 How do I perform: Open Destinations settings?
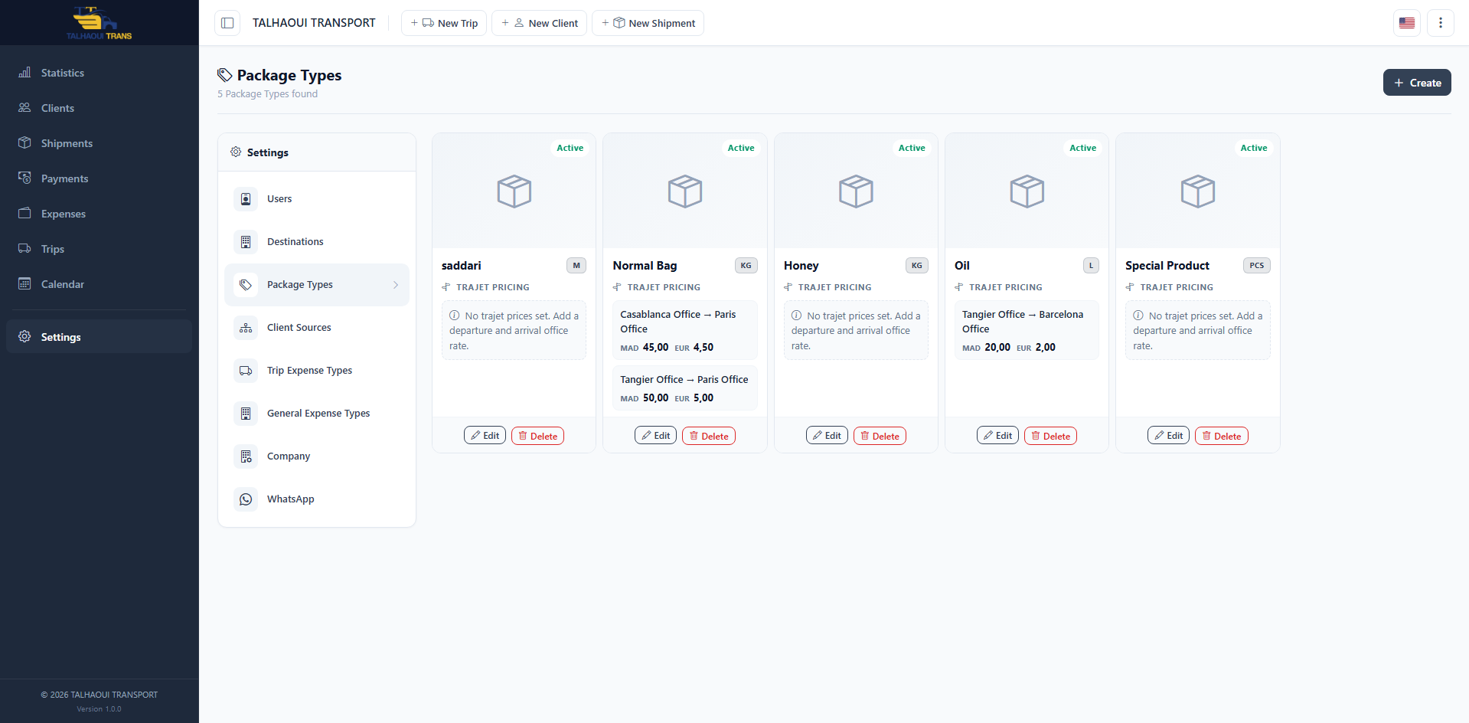[x=317, y=242]
